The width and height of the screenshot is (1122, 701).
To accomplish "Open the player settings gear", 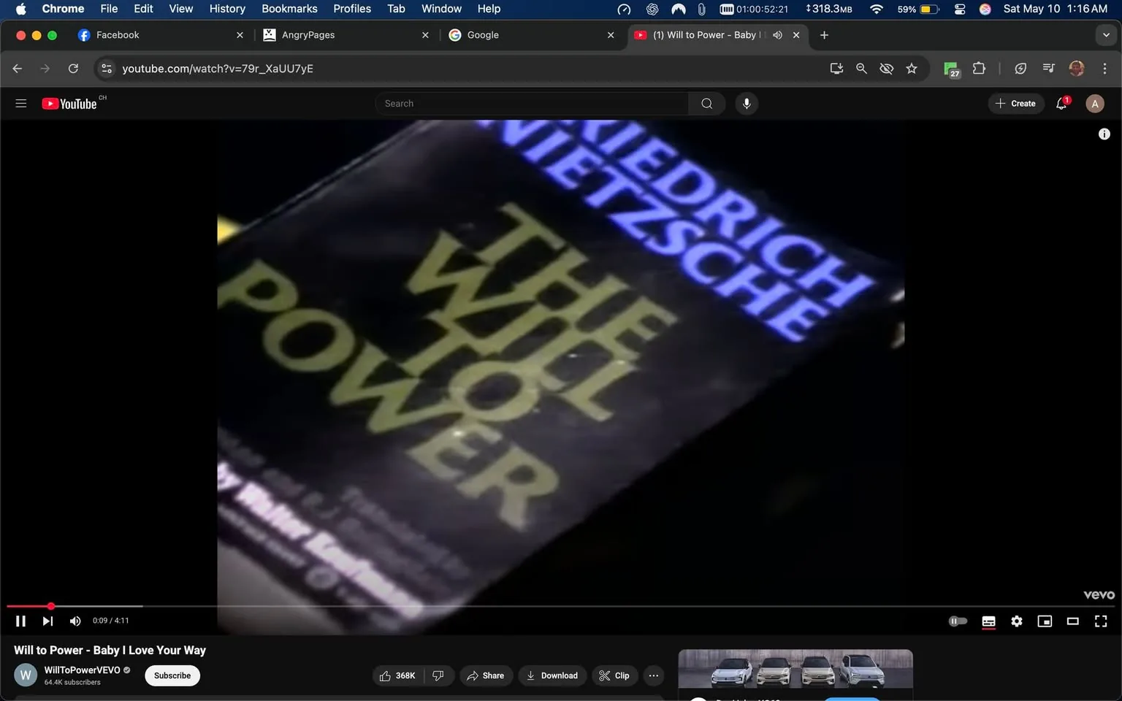I will tap(1016, 621).
